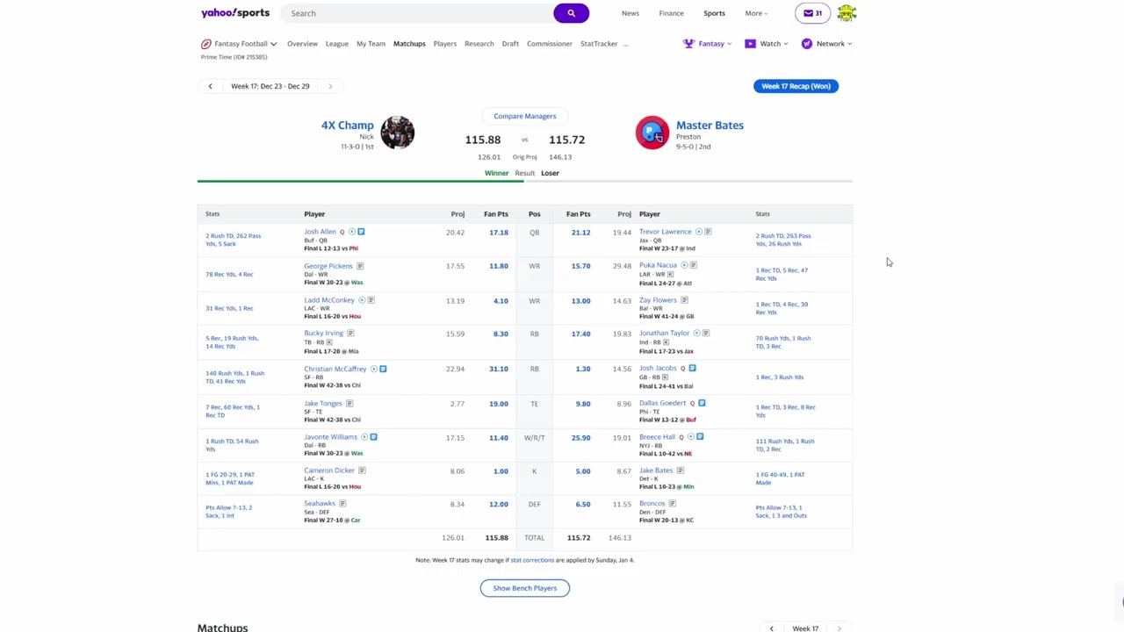Open 4X Champ team avatar
1124x632 pixels.
397,133
